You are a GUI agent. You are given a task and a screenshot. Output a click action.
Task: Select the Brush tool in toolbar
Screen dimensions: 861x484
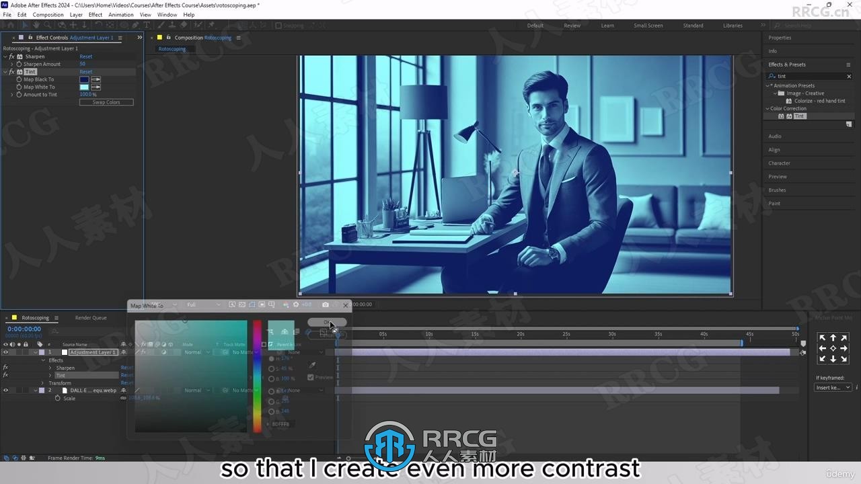tap(161, 26)
